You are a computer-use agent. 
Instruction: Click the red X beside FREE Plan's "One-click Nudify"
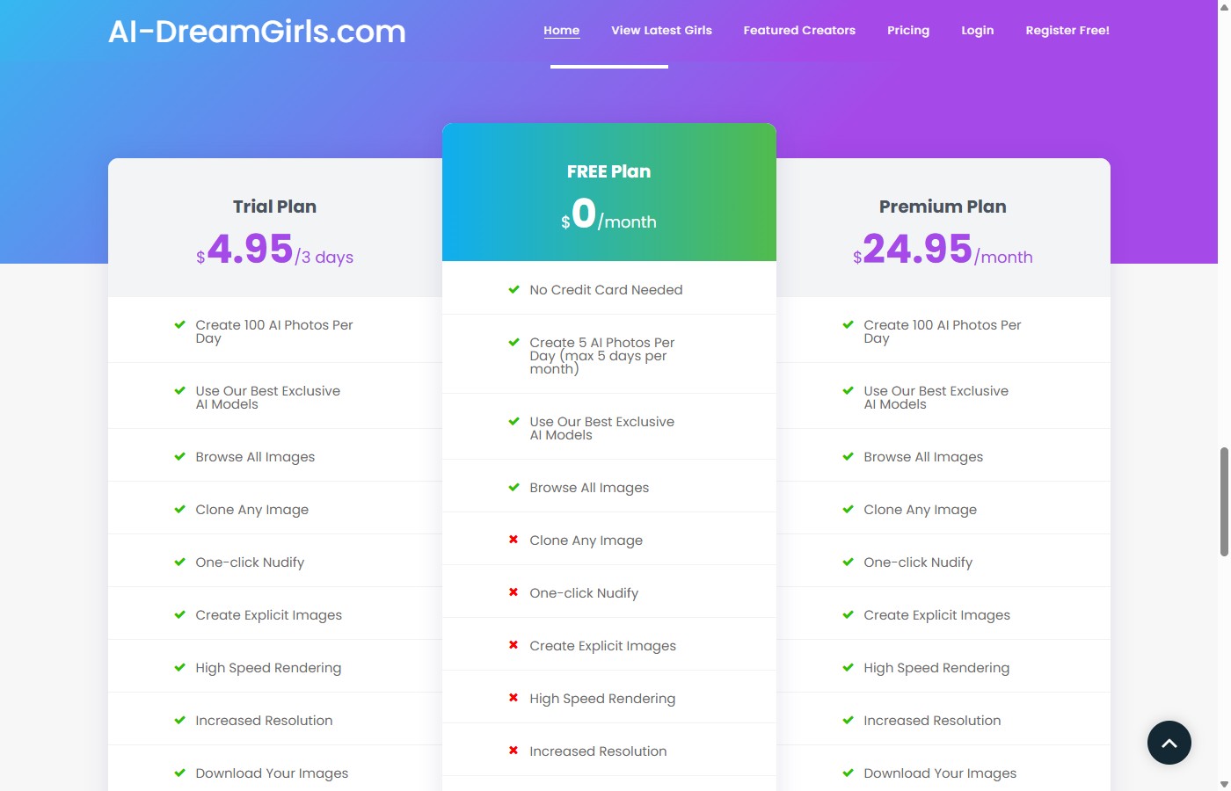coord(514,591)
